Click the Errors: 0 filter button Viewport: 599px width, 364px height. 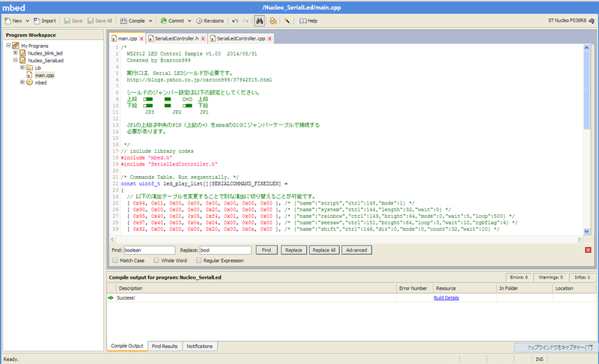point(519,277)
